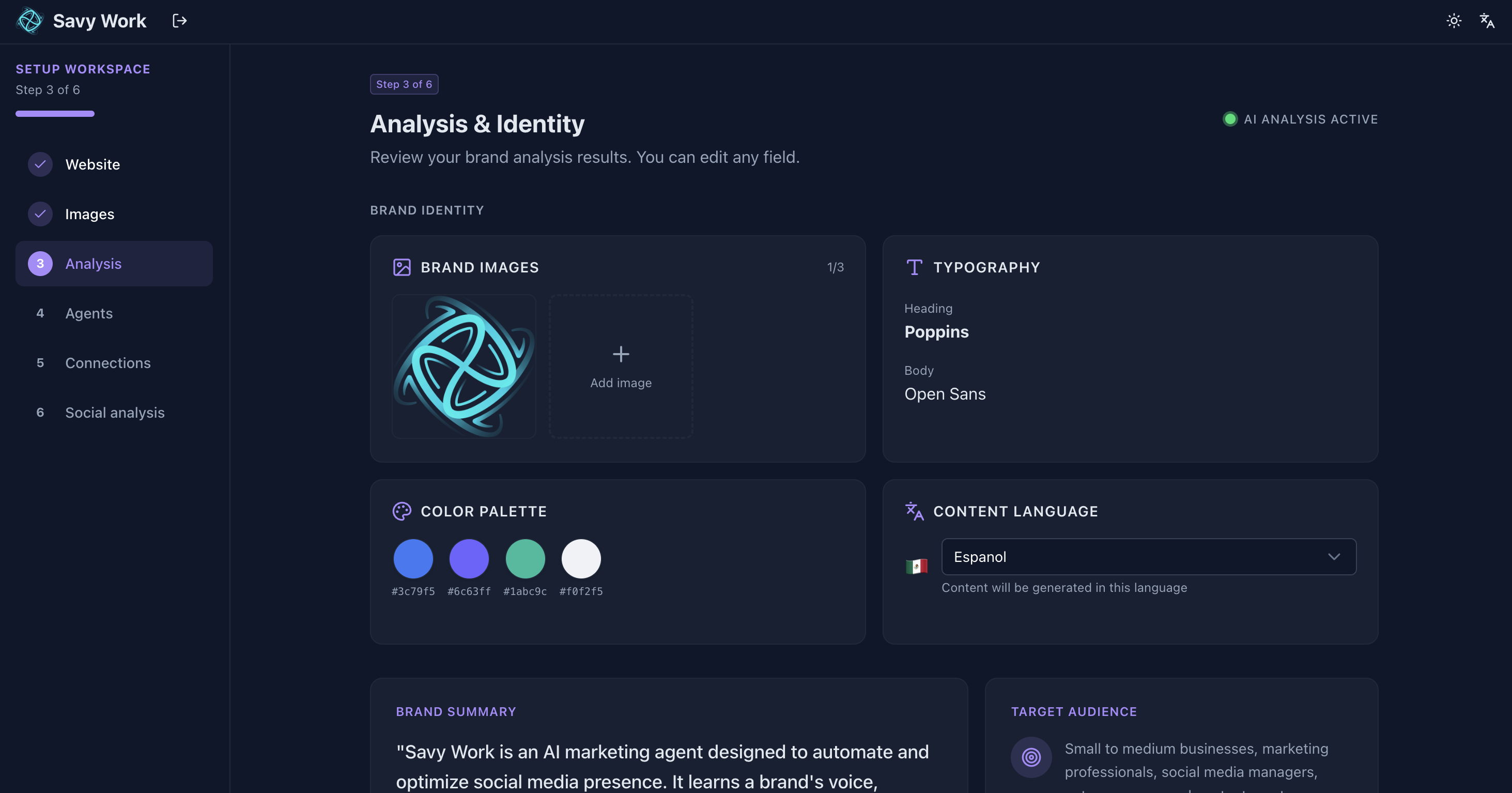This screenshot has width=1512, height=793.
Task: Open the Connections step
Action: 107,363
